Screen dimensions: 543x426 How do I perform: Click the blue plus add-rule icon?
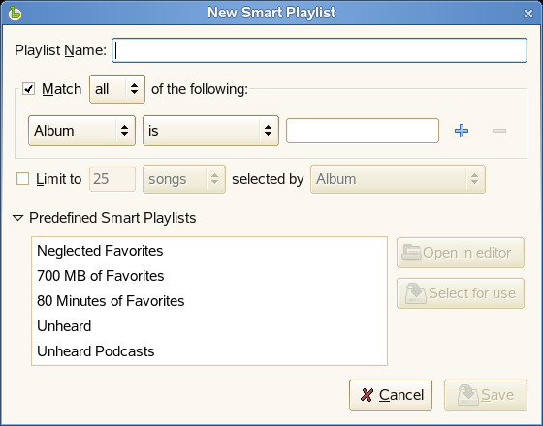pyautogui.click(x=462, y=131)
